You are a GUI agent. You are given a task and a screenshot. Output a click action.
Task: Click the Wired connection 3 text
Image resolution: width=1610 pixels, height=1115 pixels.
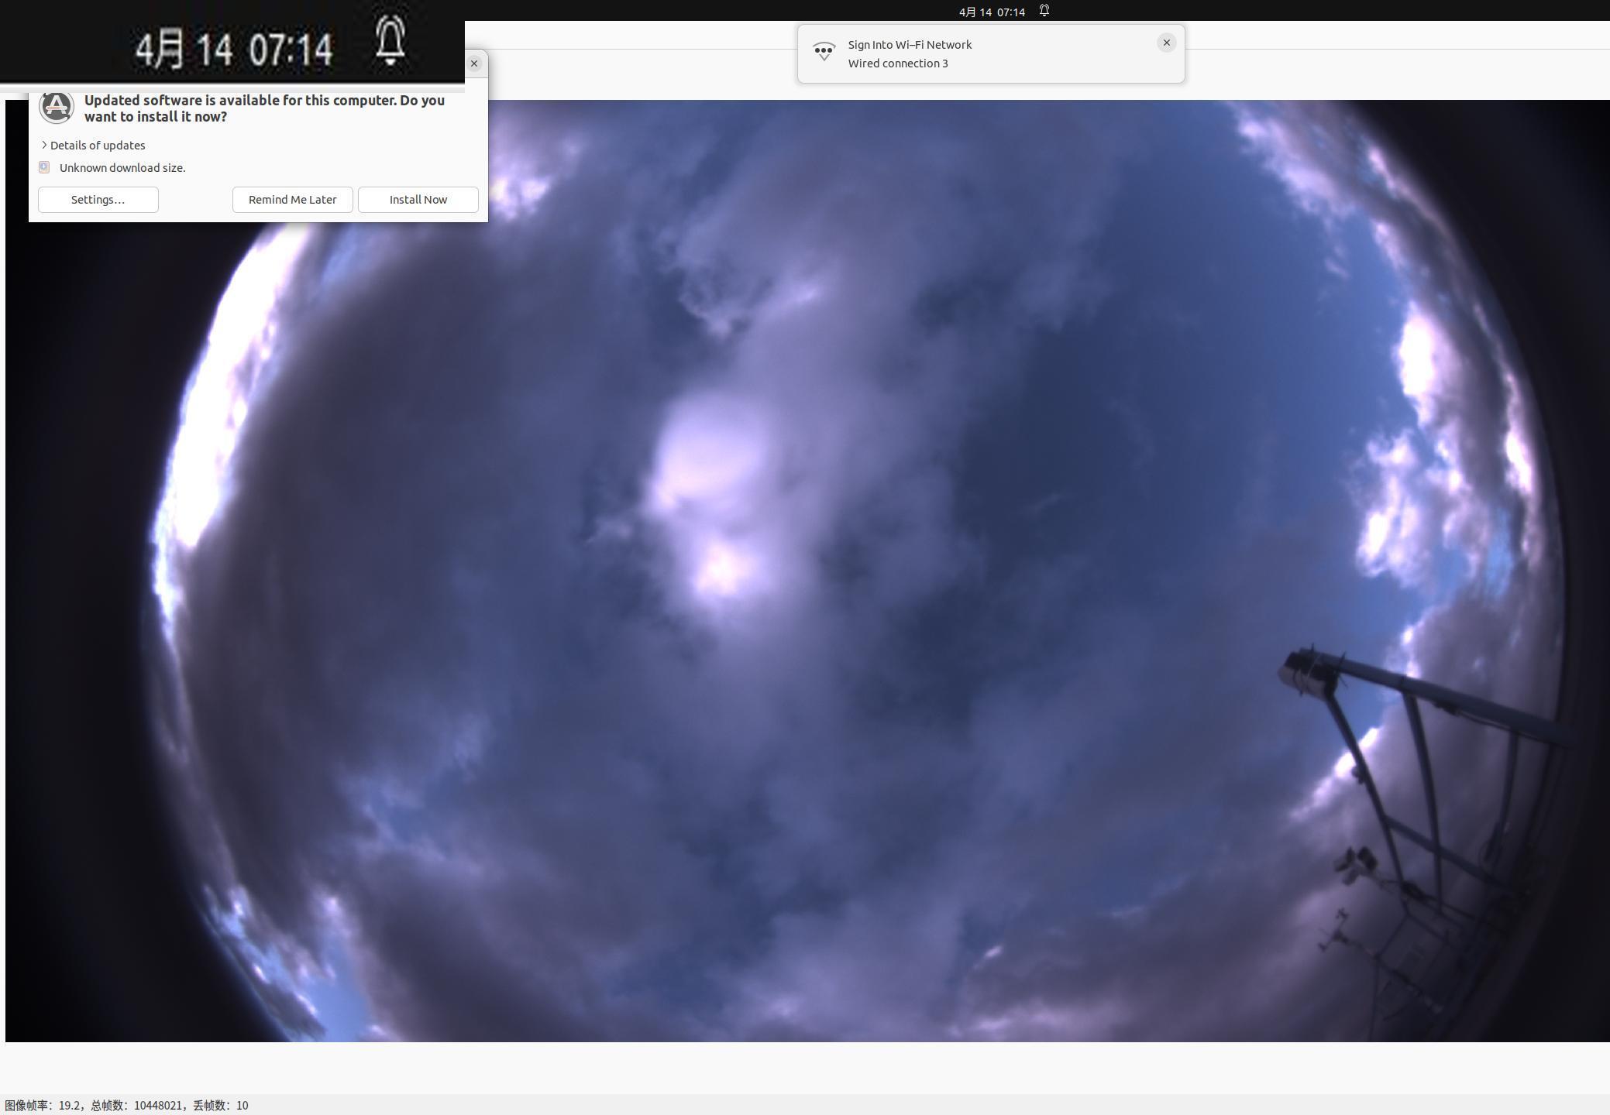897,63
